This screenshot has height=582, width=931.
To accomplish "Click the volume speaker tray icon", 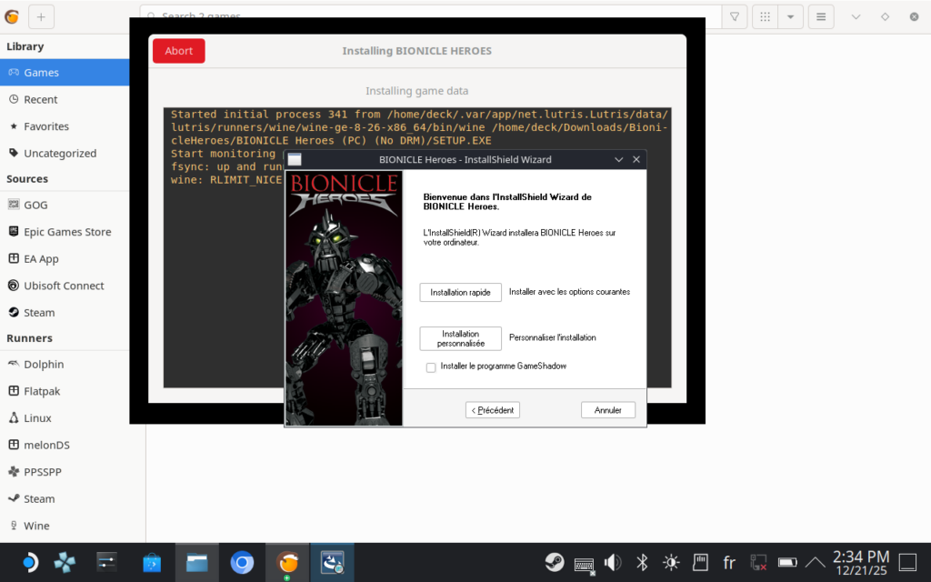I will pyautogui.click(x=613, y=562).
